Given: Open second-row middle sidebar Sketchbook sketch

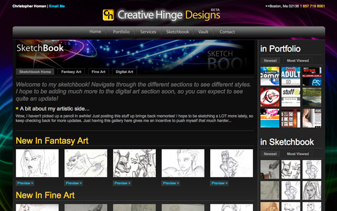Looking at the screenshot, I should [x=291, y=190].
